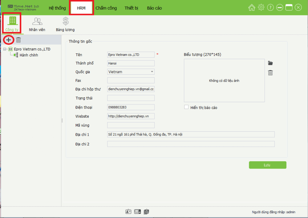Image resolution: width=308 pixels, height=218 pixels.
Task: Switch to the Thiết bị menu
Action: tap(132, 8)
